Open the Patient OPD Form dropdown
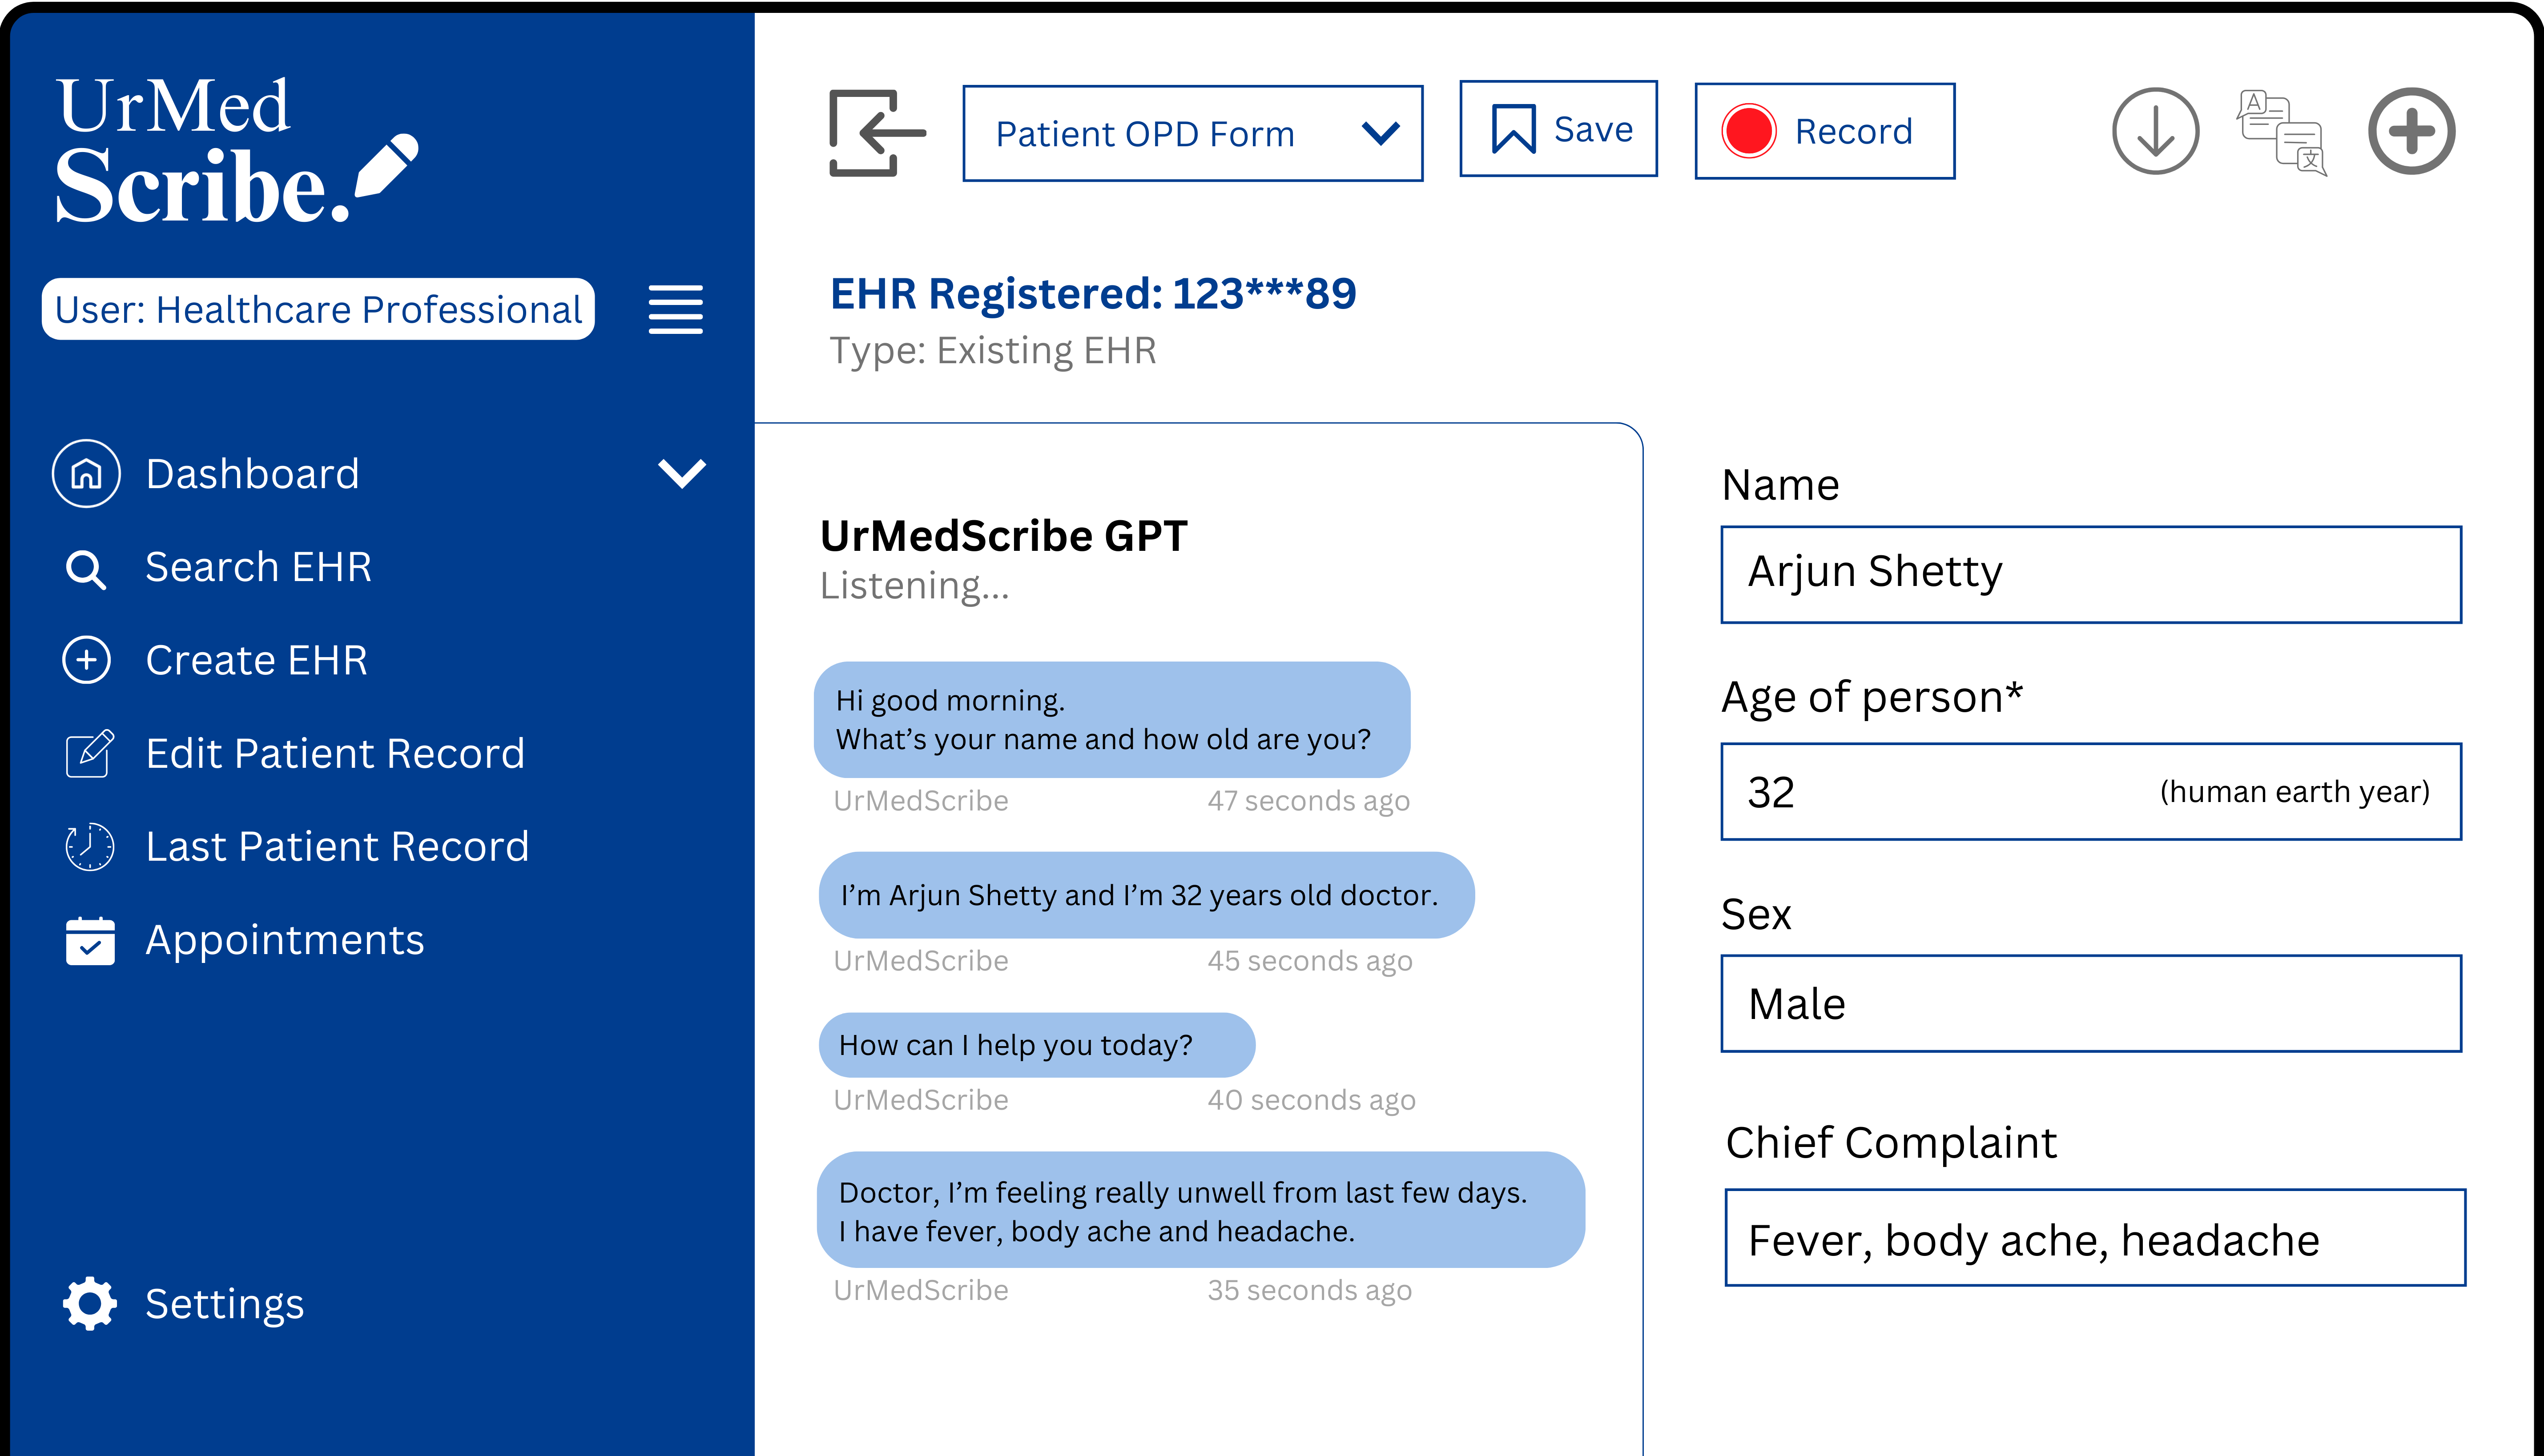This screenshot has height=1456, width=2544. [x=1191, y=133]
